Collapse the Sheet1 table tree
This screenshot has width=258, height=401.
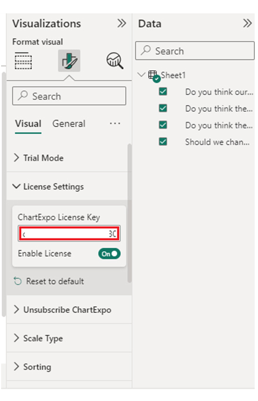click(x=141, y=75)
